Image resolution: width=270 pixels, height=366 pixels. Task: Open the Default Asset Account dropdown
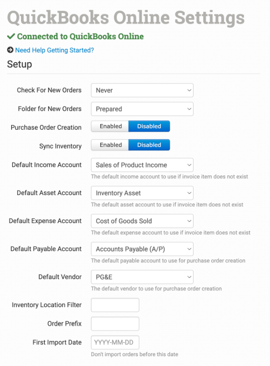(142, 193)
